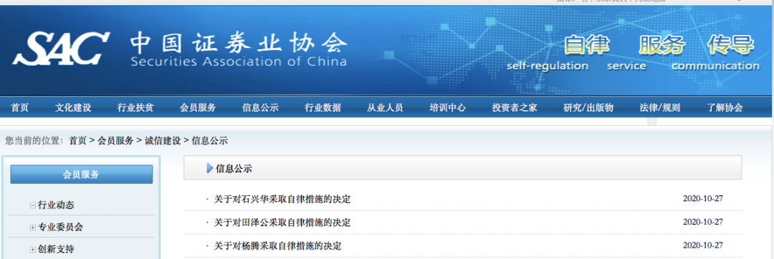774x259 pixels.
Task: Open the 文化建设 menu item
Action: pyautogui.click(x=73, y=108)
